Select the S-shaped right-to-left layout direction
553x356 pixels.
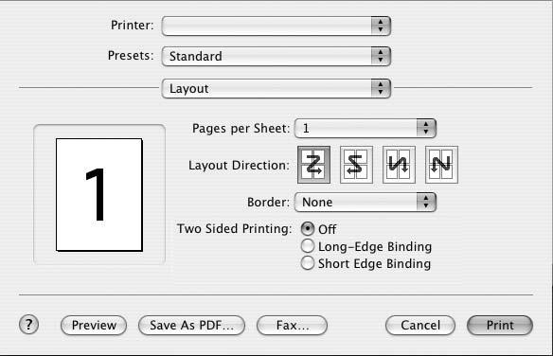click(356, 165)
